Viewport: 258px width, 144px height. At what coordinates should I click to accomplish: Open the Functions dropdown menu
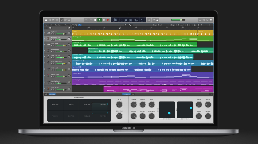tap(59, 25)
